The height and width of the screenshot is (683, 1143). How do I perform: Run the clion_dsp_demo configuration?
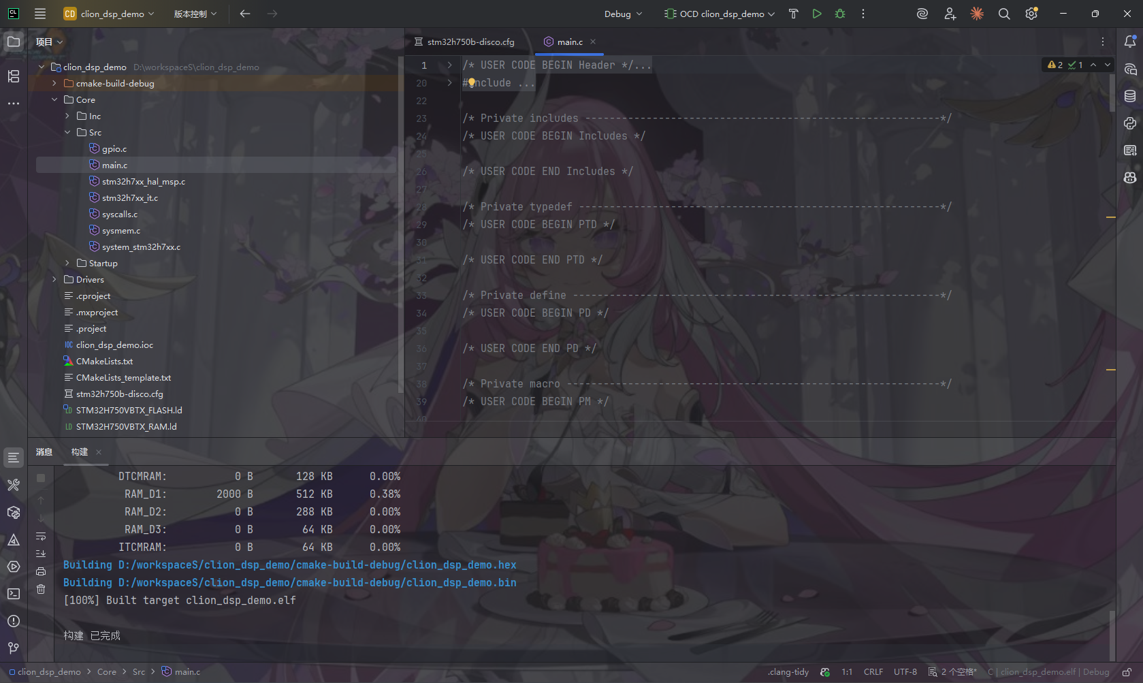click(x=817, y=14)
